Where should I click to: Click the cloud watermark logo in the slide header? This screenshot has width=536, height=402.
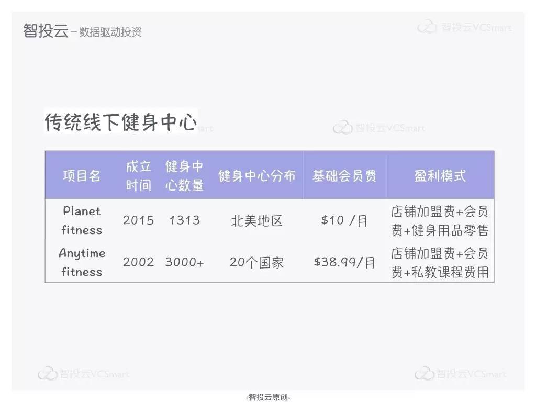427,27
